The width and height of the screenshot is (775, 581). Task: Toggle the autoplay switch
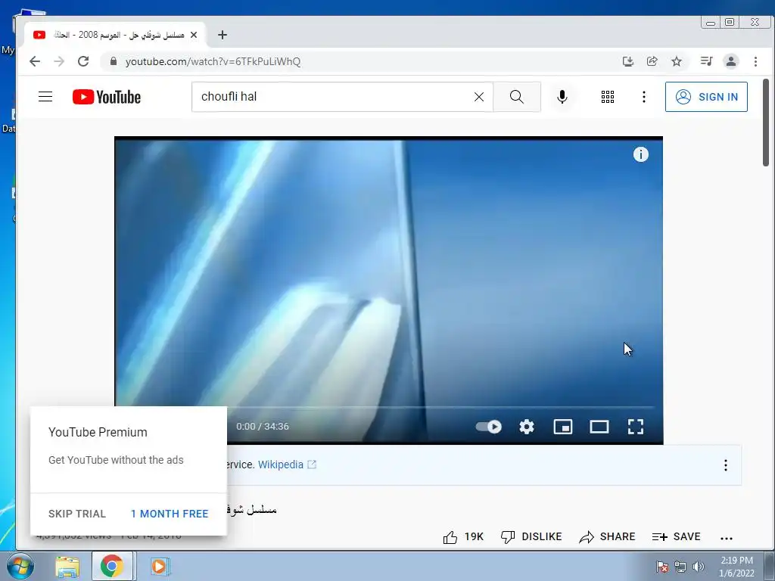[x=488, y=427]
